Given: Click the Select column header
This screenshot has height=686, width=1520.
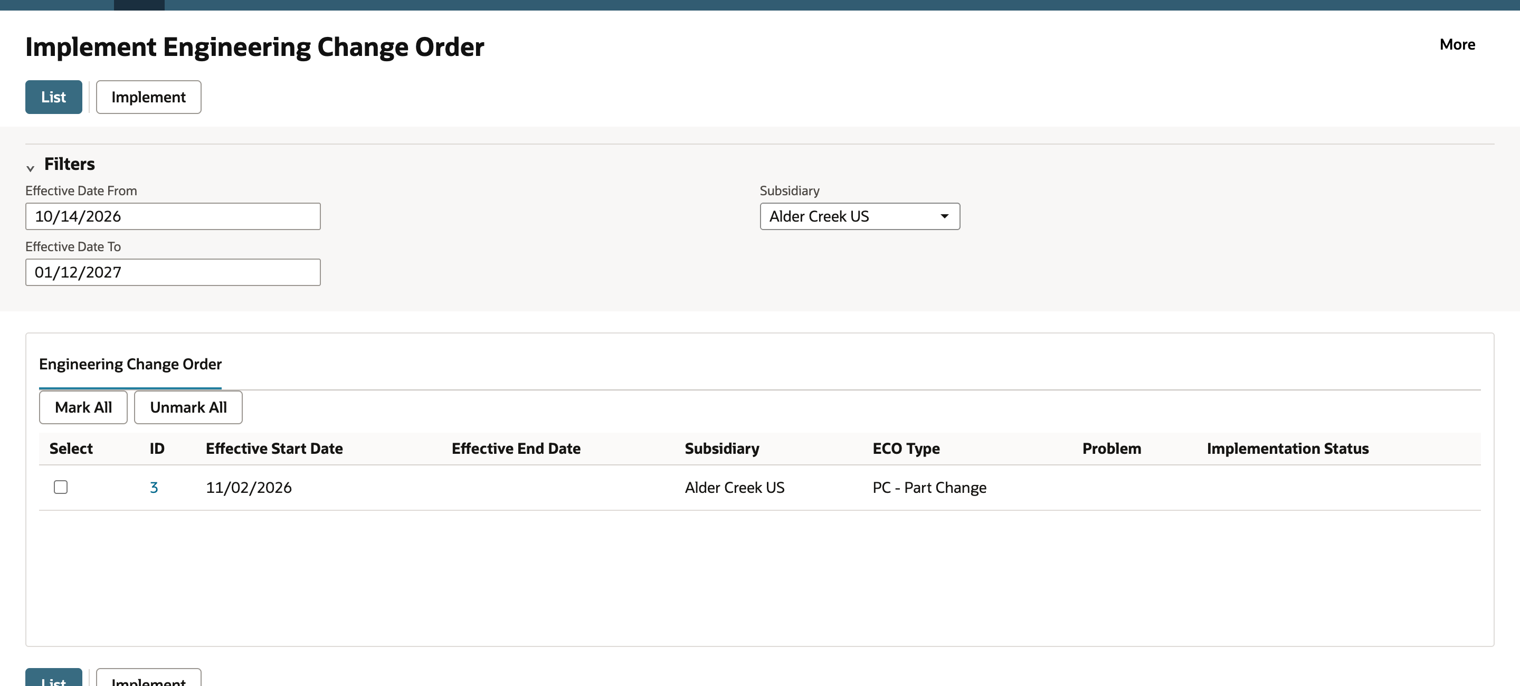Looking at the screenshot, I should (71, 449).
